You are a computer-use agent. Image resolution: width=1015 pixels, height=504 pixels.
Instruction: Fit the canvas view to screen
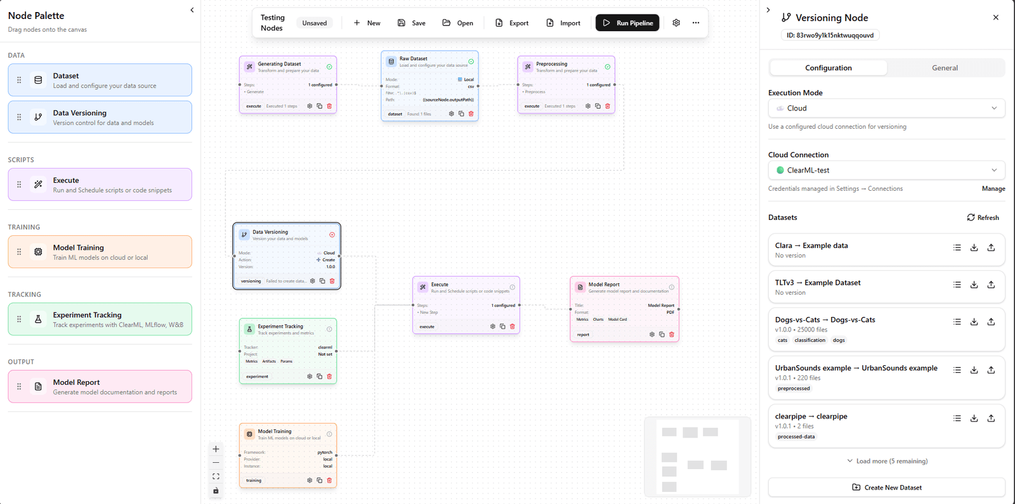click(x=216, y=476)
